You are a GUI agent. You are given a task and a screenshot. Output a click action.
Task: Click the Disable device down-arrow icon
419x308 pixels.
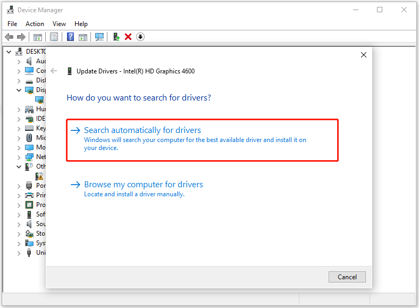pyautogui.click(x=140, y=37)
